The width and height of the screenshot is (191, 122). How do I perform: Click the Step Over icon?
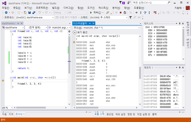pyautogui.click(x=145, y=13)
